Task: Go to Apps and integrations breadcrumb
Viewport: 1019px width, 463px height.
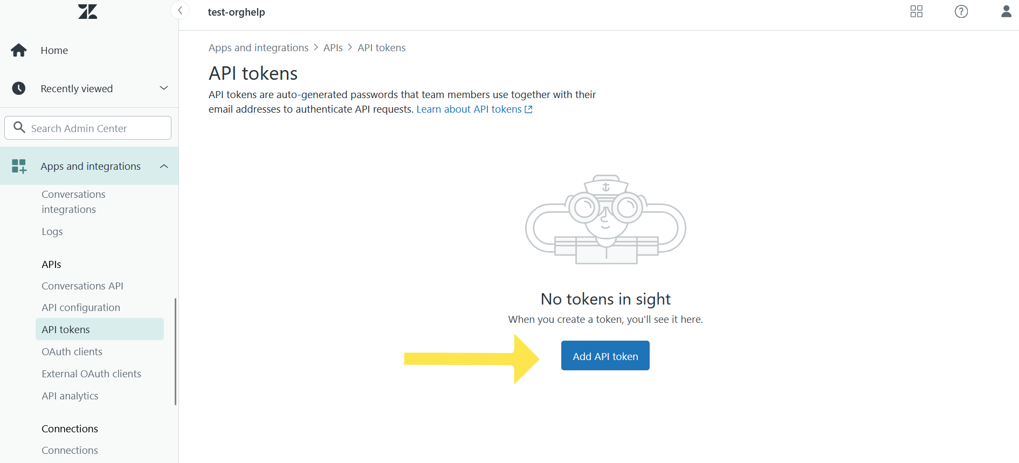Action: click(258, 47)
